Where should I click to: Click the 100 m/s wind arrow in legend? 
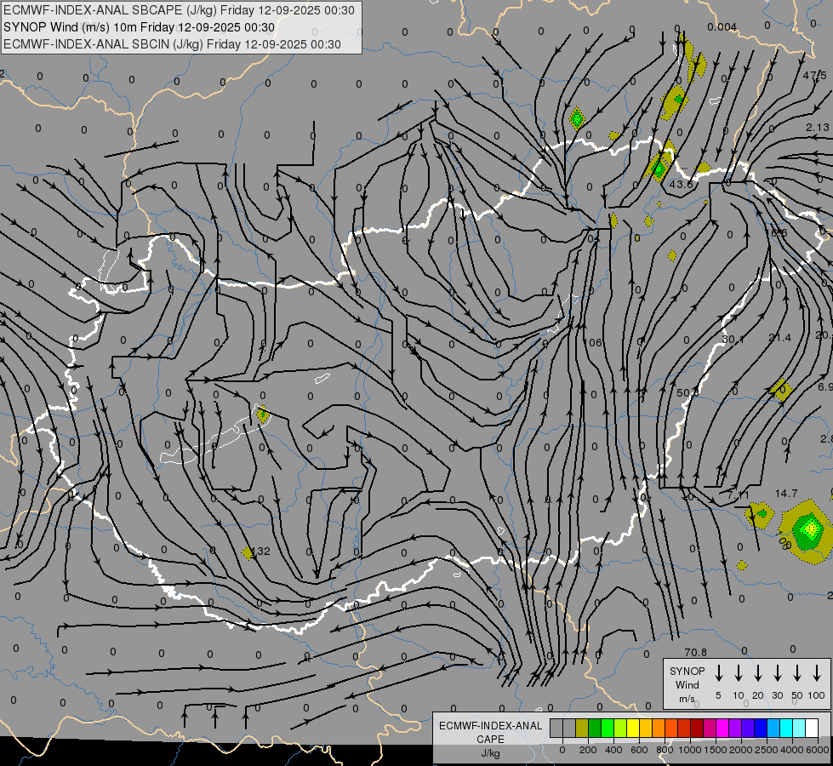[817, 672]
